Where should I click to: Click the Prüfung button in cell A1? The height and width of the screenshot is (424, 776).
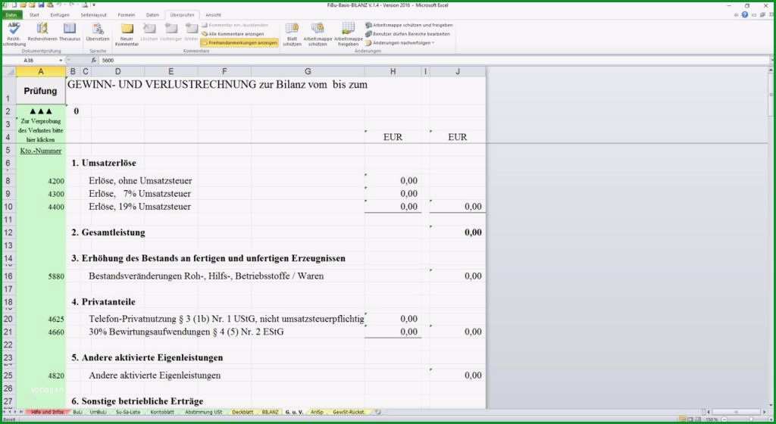pos(41,91)
